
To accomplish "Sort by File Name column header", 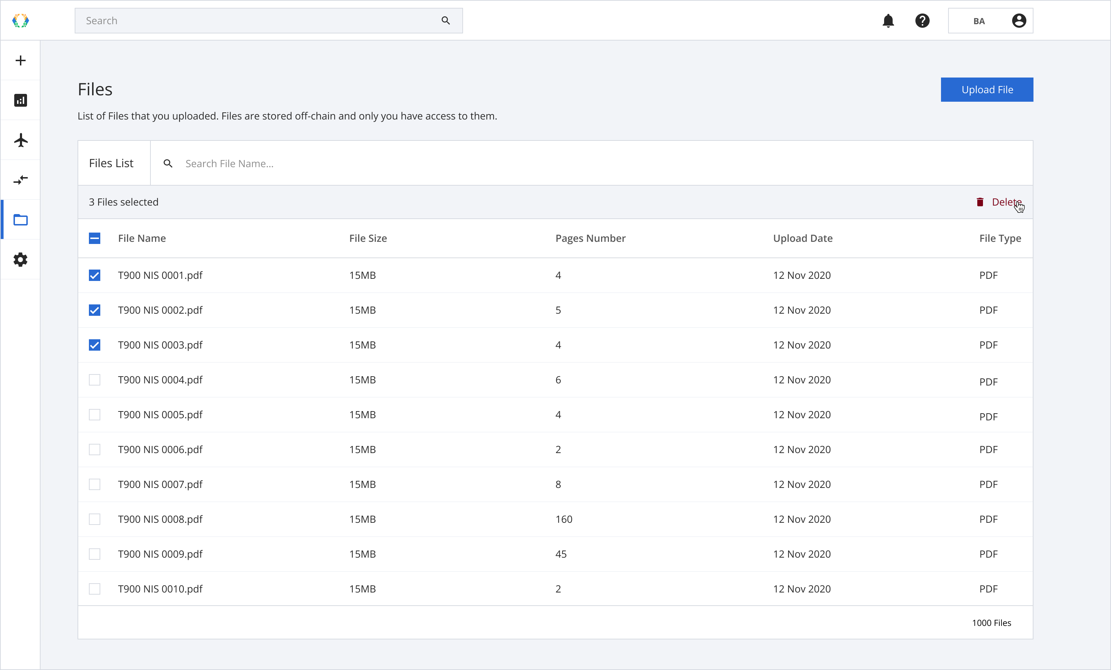I will [x=142, y=238].
